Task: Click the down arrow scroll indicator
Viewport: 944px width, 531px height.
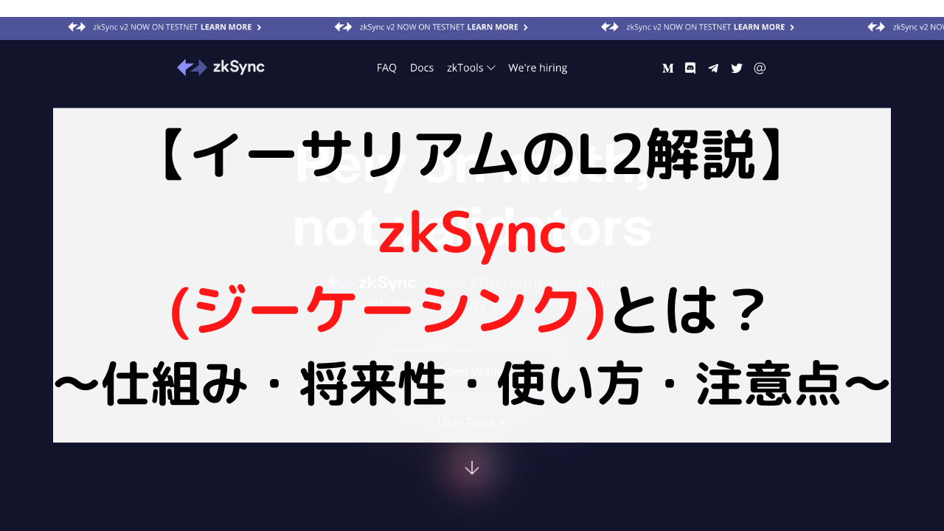Action: coord(471,468)
